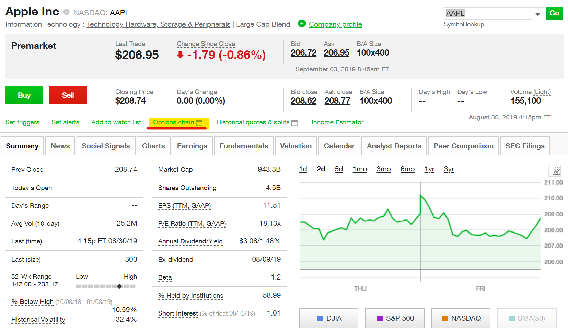Select the 3mo chart range
Screen dimensions: 568x333
coord(383,169)
